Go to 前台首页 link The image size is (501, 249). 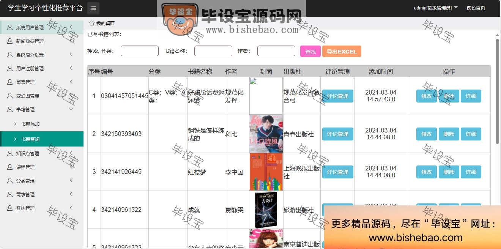pos(476,8)
